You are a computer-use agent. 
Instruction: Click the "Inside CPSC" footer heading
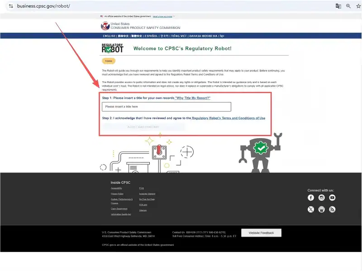click(x=120, y=182)
